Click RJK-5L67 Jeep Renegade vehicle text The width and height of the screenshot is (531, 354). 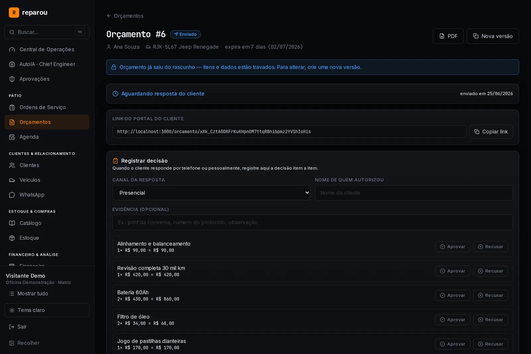[186, 47]
